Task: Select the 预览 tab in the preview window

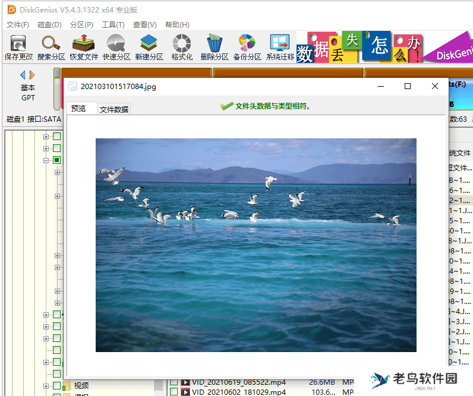Action: click(x=78, y=109)
